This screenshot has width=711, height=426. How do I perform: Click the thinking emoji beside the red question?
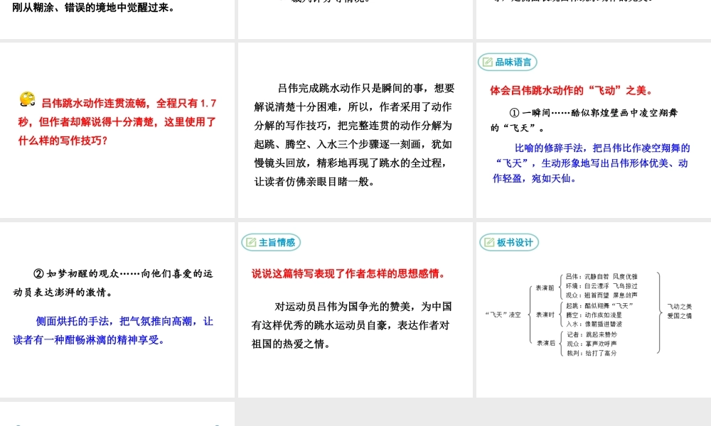(28, 100)
